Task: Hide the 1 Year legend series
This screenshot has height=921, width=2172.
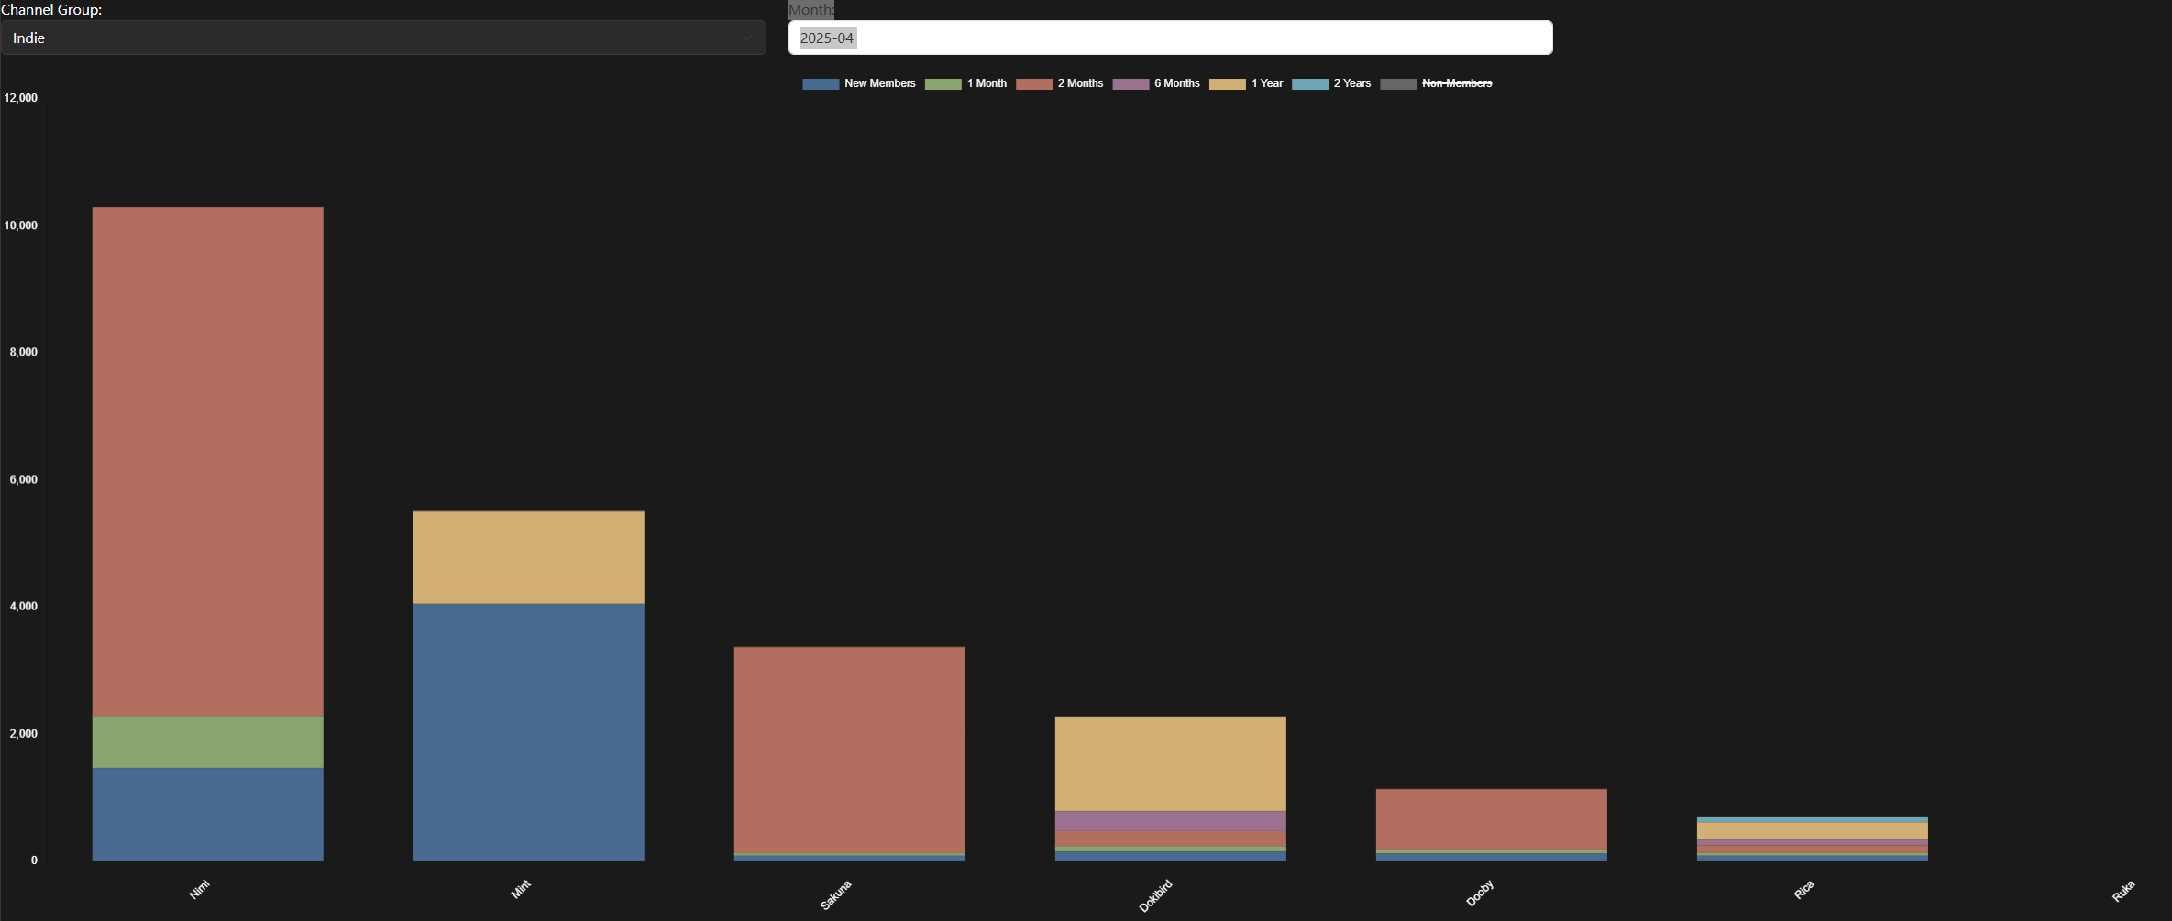Action: pos(1266,83)
